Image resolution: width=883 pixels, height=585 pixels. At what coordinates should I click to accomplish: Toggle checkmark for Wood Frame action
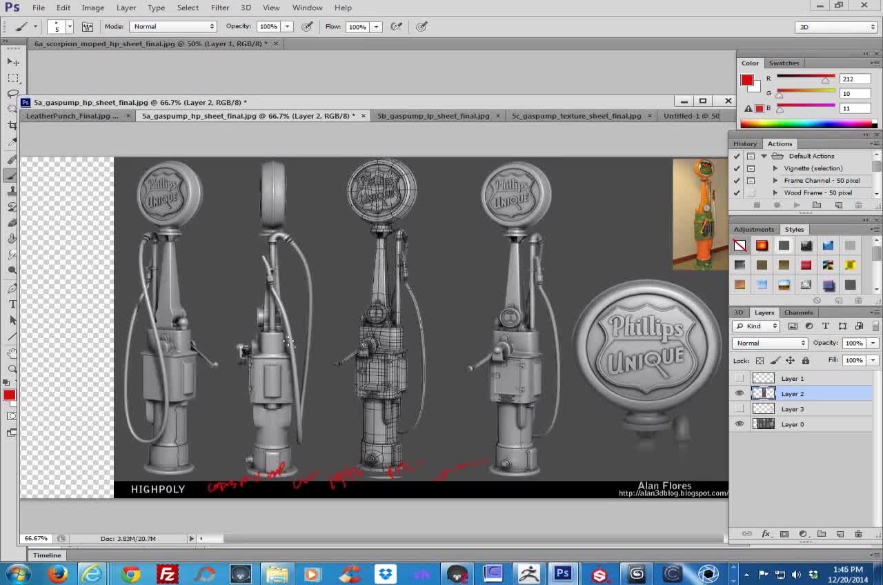(737, 193)
